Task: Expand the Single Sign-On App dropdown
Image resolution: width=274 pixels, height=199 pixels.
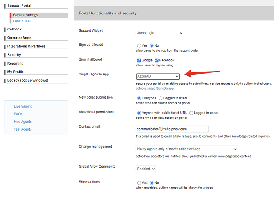Action: [158, 76]
